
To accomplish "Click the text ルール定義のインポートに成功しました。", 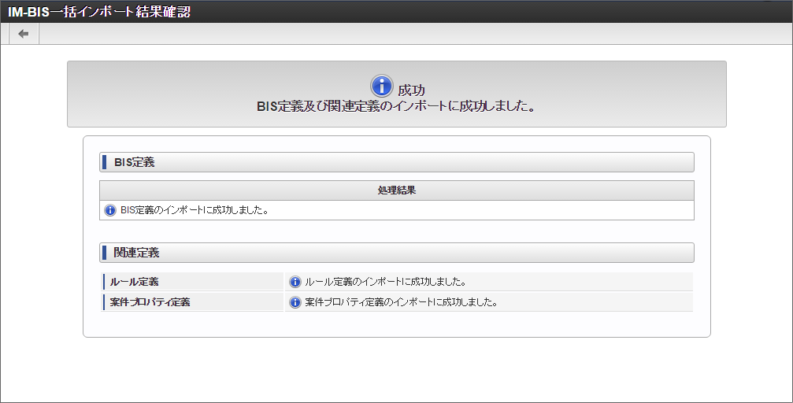I will [x=386, y=282].
